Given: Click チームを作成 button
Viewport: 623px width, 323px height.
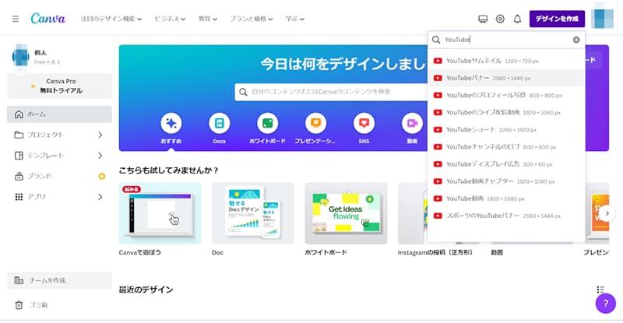Looking at the screenshot, I should (60, 280).
